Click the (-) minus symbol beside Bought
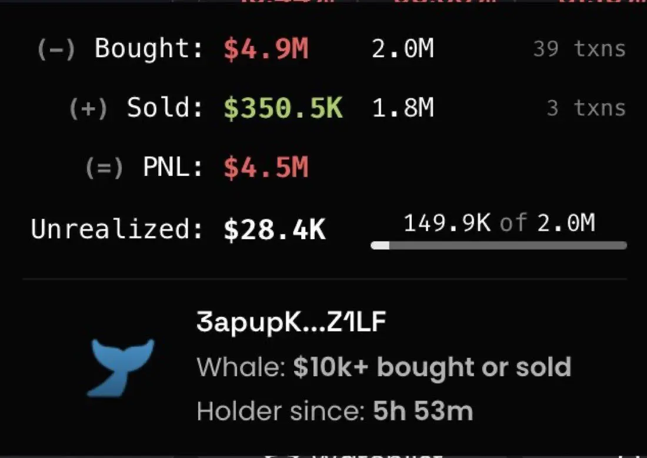 56,49
